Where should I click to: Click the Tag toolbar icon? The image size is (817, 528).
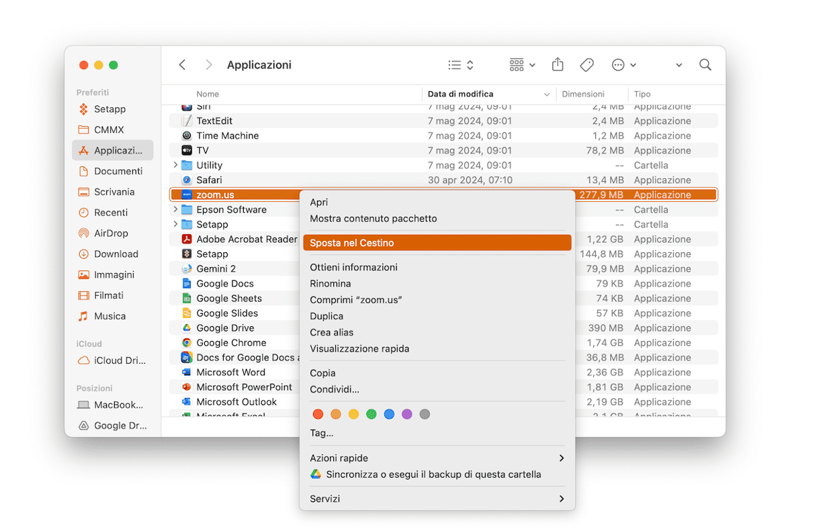[587, 65]
